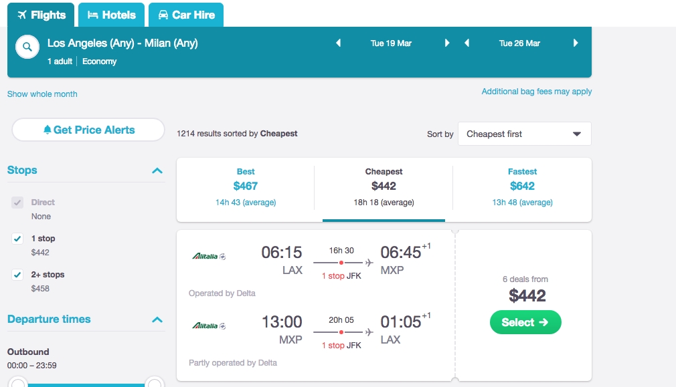This screenshot has width=676, height=387.
Task: Move return date back from Tue 26 Mar
Action: pyautogui.click(x=467, y=43)
